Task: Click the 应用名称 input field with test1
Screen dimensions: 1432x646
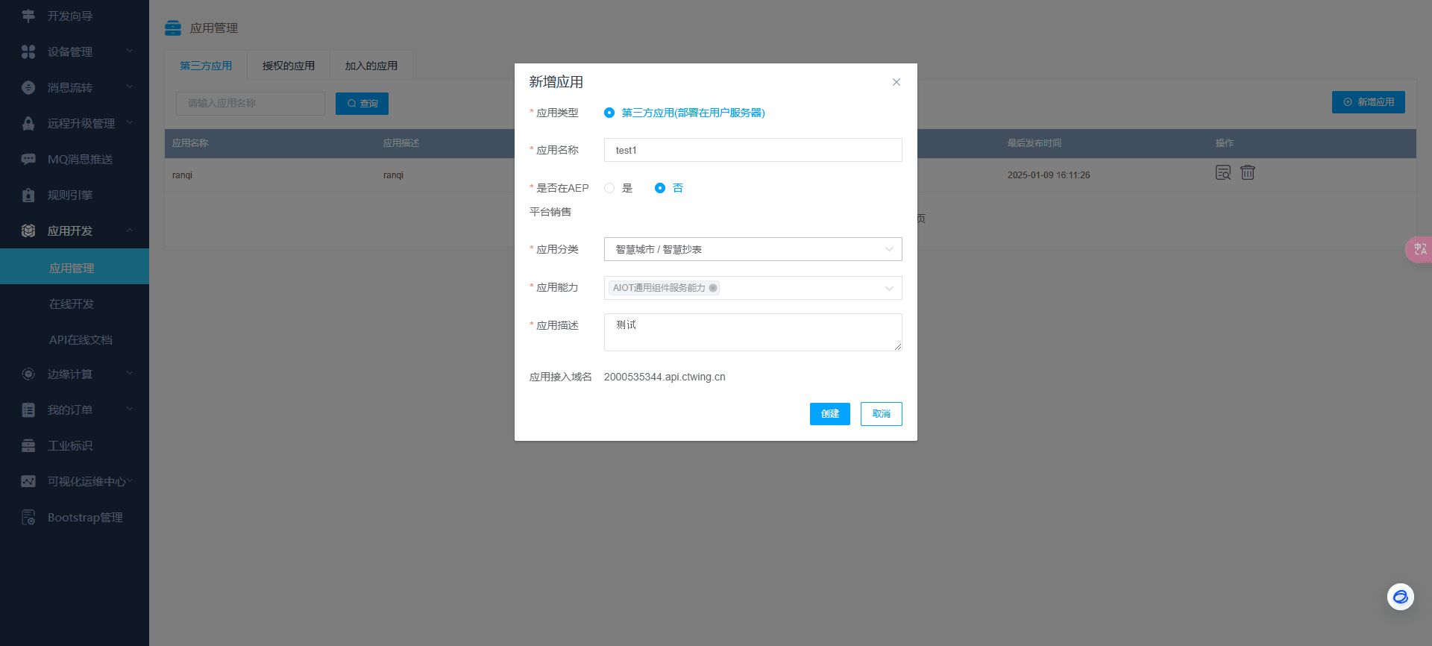Action: tap(753, 150)
